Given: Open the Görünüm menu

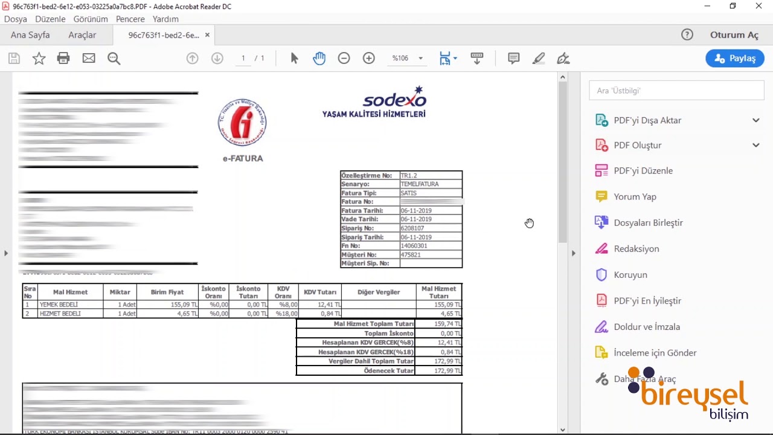Looking at the screenshot, I should click(91, 19).
